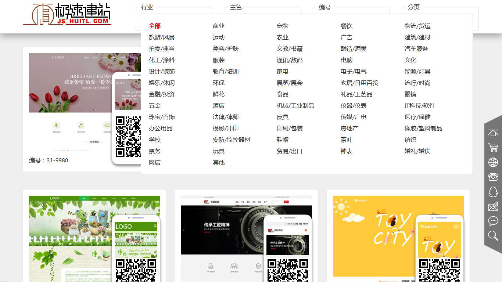Click the email envelope icon in sidebar
This screenshot has width=502, height=282.
[x=493, y=206]
